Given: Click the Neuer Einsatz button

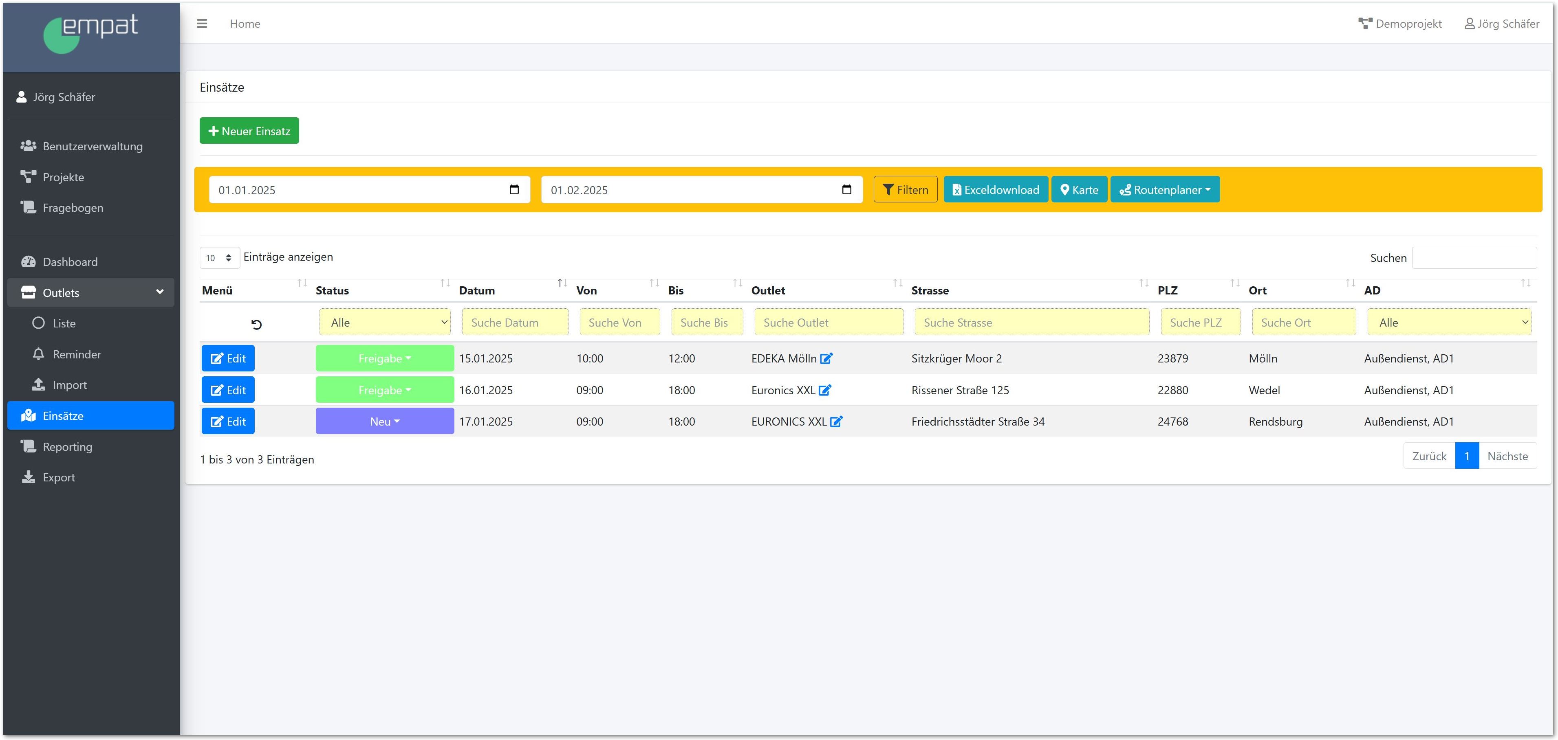Looking at the screenshot, I should coord(249,131).
